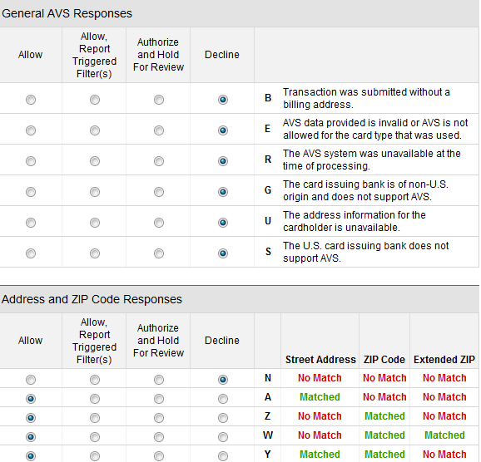Choose Authorize and Hold for response E
Viewport: 481px width, 462px height.
pyautogui.click(x=159, y=130)
